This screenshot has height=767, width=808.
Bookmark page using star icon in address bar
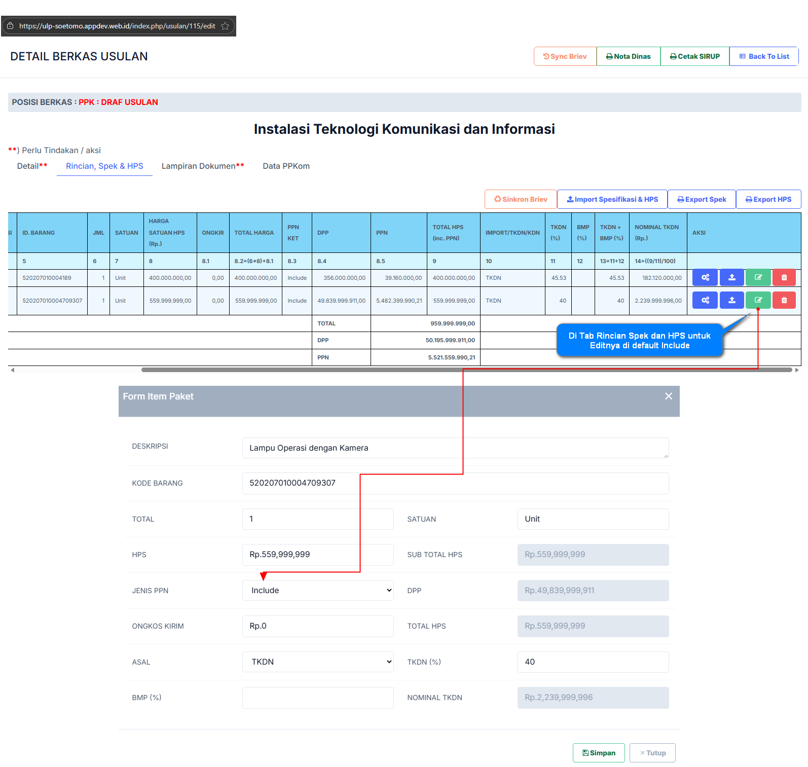coord(225,26)
